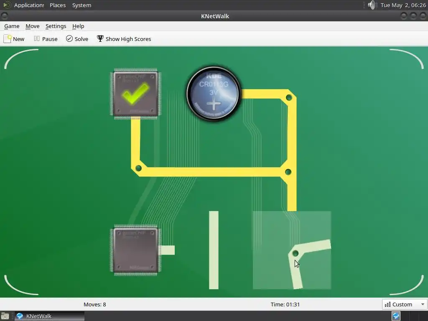428x321 pixels.
Task: Open the System menu in top panel
Action: 82,5
